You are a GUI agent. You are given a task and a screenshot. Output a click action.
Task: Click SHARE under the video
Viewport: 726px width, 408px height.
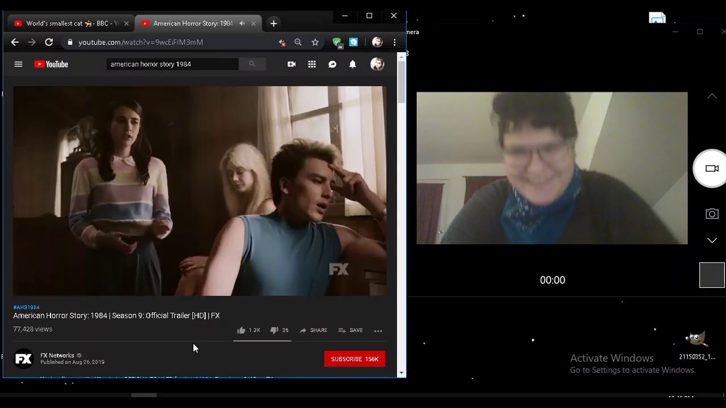pyautogui.click(x=313, y=330)
